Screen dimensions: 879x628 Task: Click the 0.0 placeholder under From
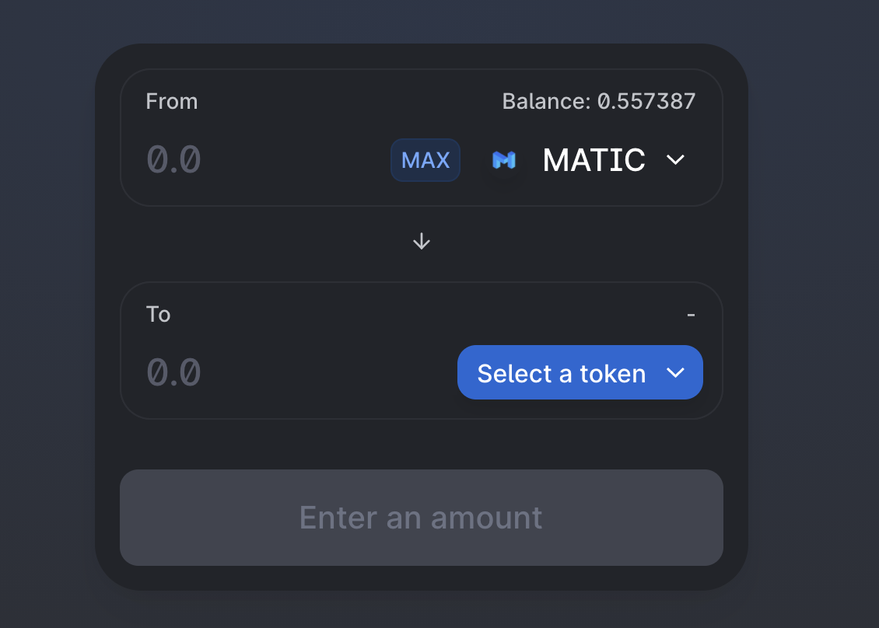click(x=174, y=160)
